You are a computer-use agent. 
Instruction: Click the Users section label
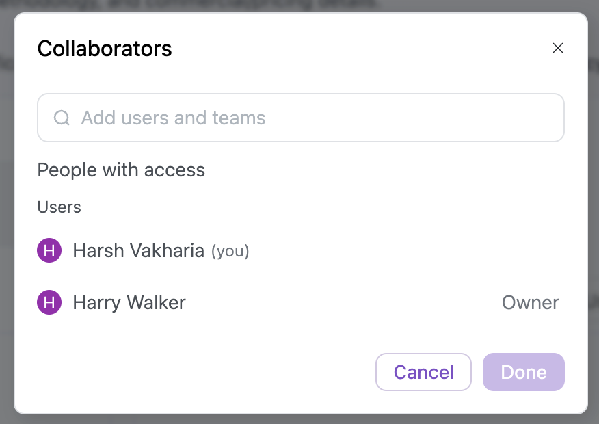[x=59, y=207]
